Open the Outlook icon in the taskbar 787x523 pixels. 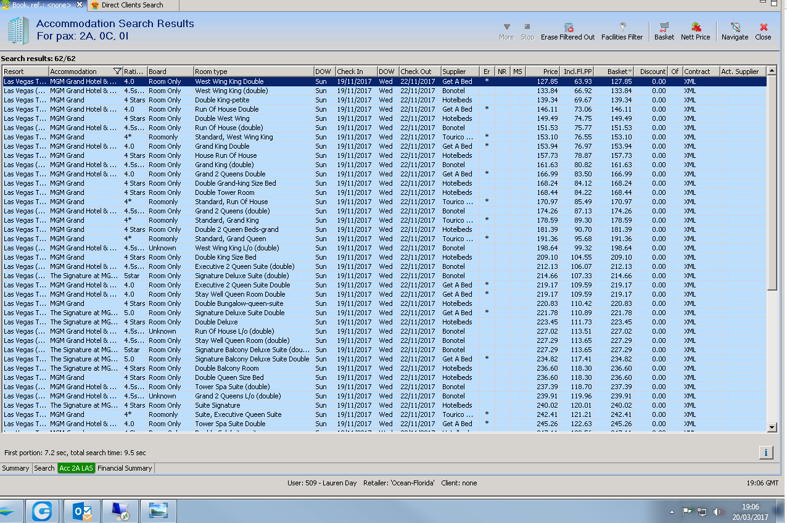click(83, 511)
